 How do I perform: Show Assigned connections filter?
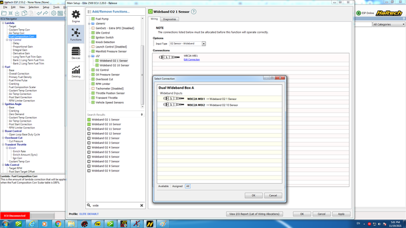tap(178, 186)
